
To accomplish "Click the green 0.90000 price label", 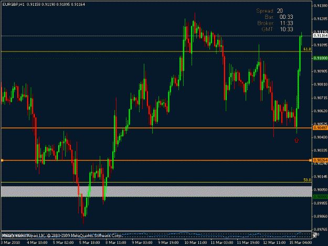I will [320, 197].
